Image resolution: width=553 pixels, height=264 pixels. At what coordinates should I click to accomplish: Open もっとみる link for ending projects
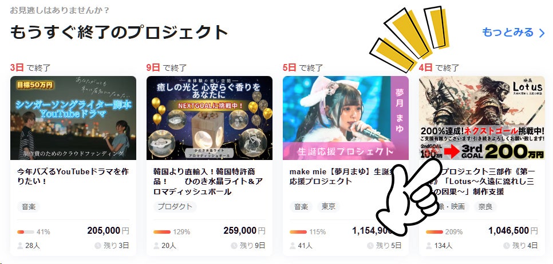pyautogui.click(x=513, y=33)
